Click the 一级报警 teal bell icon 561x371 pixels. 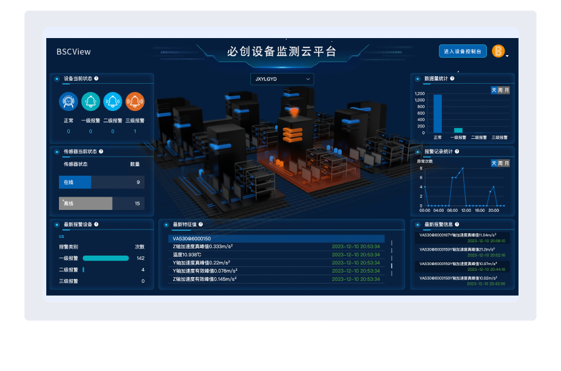click(91, 101)
